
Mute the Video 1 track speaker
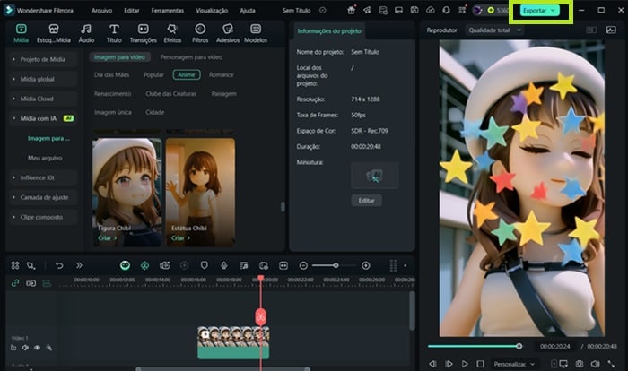25,348
